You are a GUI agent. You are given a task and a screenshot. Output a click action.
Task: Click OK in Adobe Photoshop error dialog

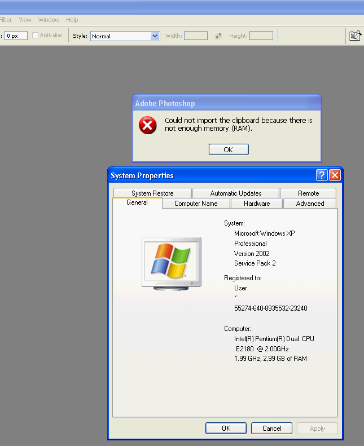pos(229,149)
